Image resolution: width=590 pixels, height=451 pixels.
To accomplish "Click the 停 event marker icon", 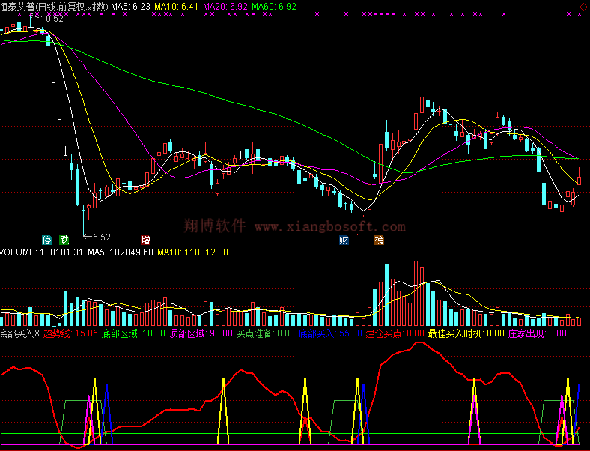I will click(x=46, y=240).
